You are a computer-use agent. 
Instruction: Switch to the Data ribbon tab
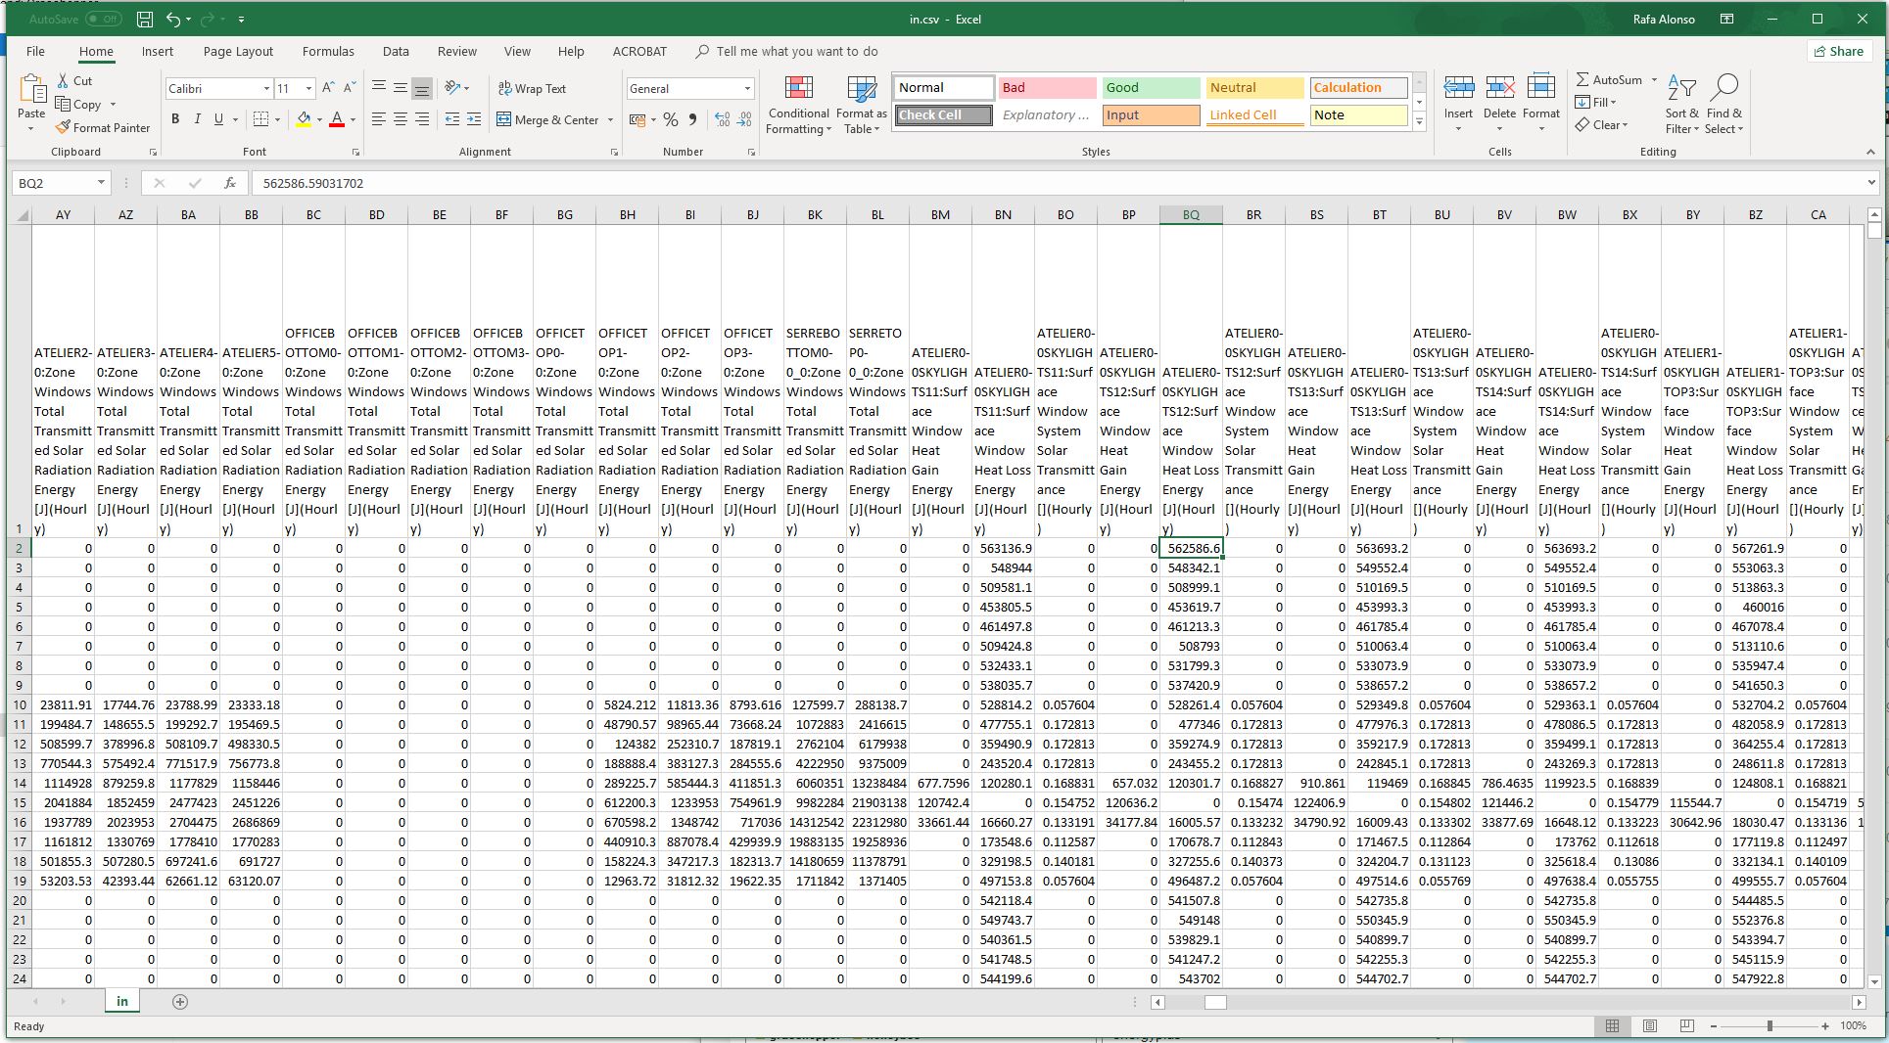pyautogui.click(x=396, y=52)
